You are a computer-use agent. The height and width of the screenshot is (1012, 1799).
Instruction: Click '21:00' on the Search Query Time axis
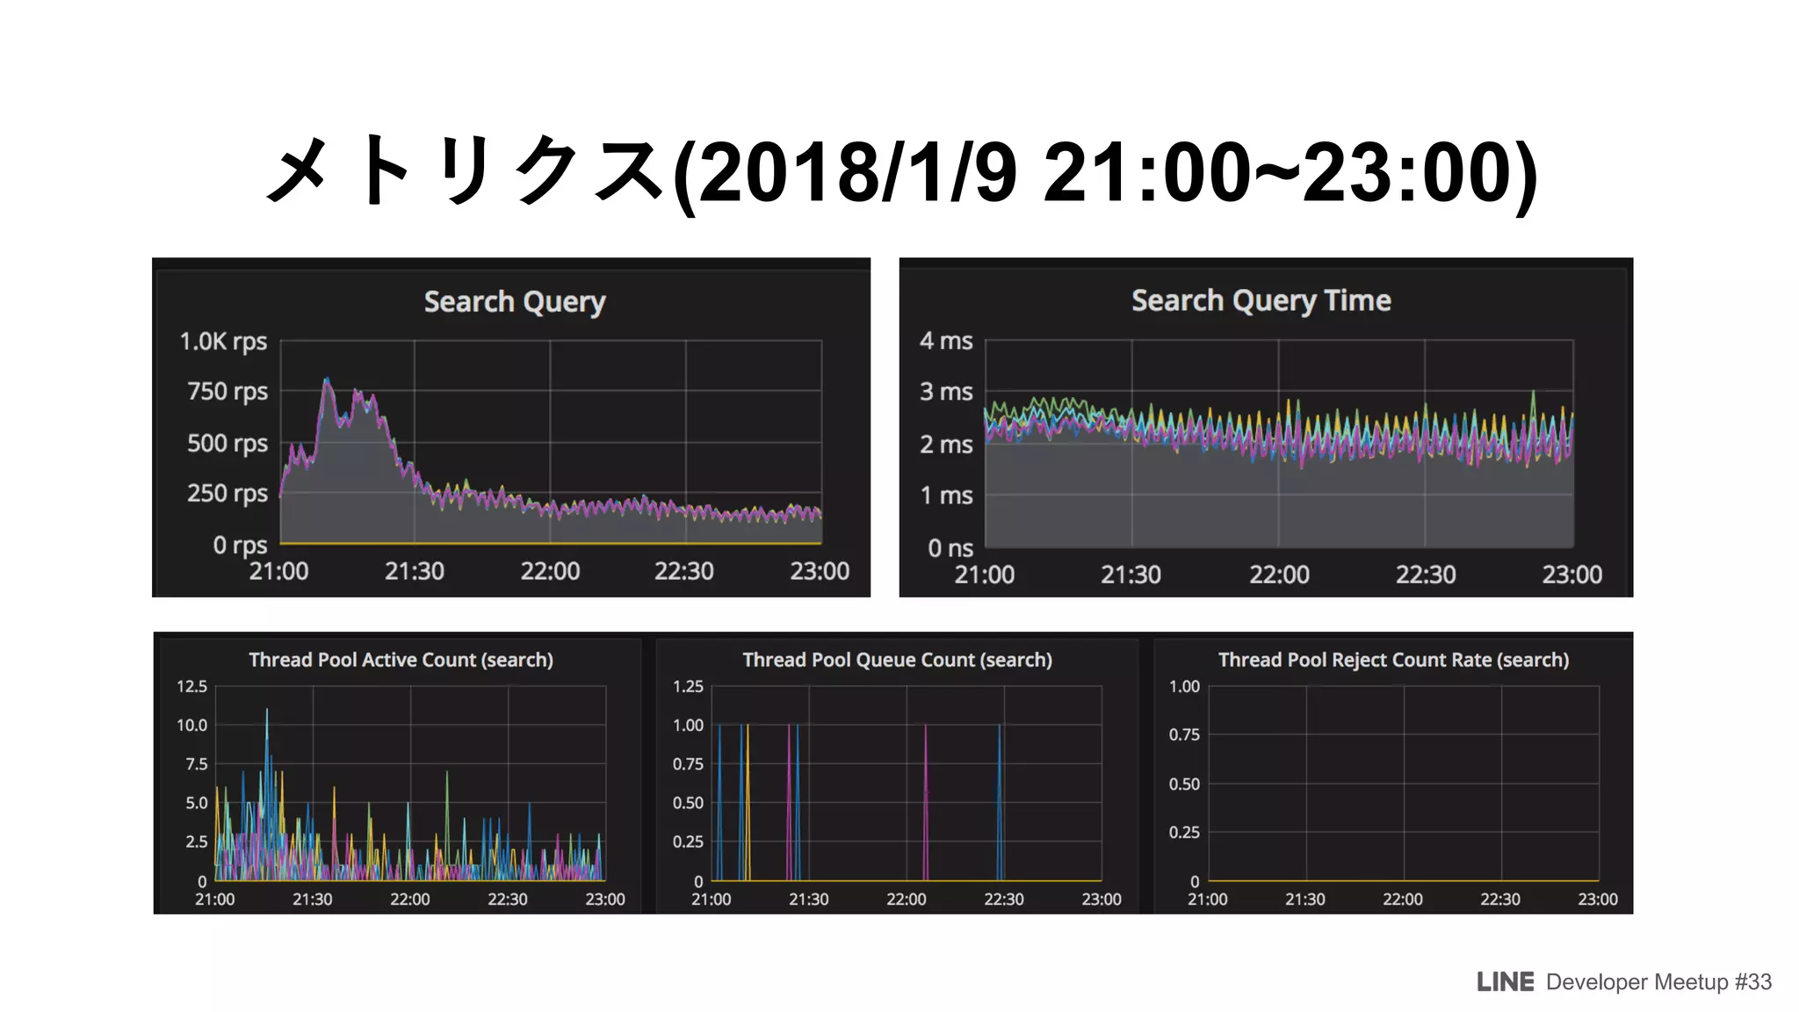point(985,575)
